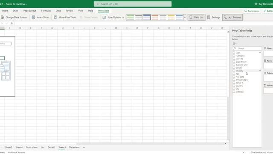Switch to the Sheet2 tab

tap(9, 147)
